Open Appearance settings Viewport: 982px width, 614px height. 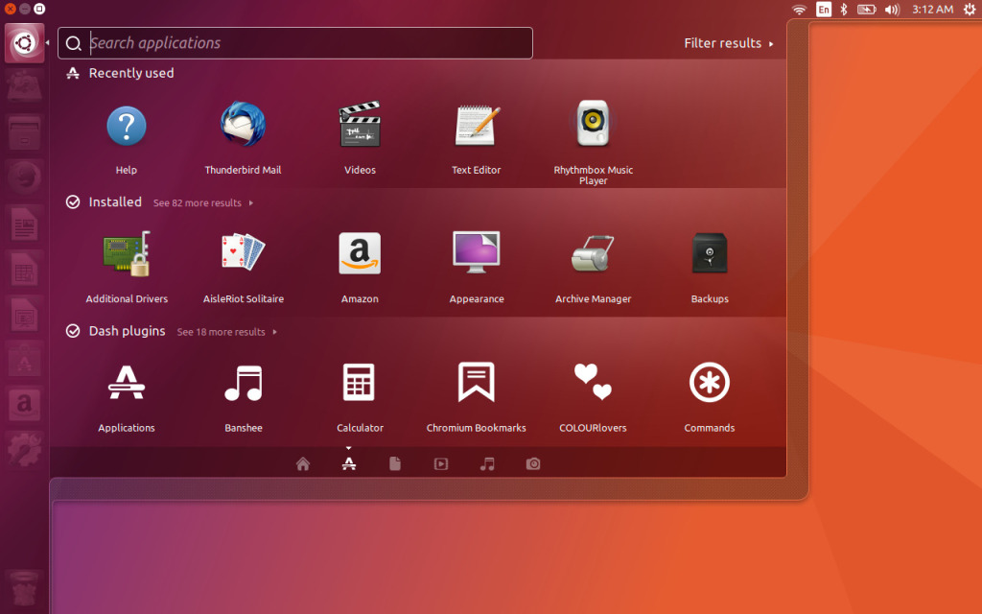click(x=476, y=252)
